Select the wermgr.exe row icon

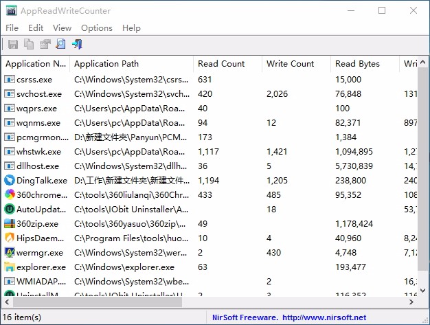pyautogui.click(x=10, y=252)
